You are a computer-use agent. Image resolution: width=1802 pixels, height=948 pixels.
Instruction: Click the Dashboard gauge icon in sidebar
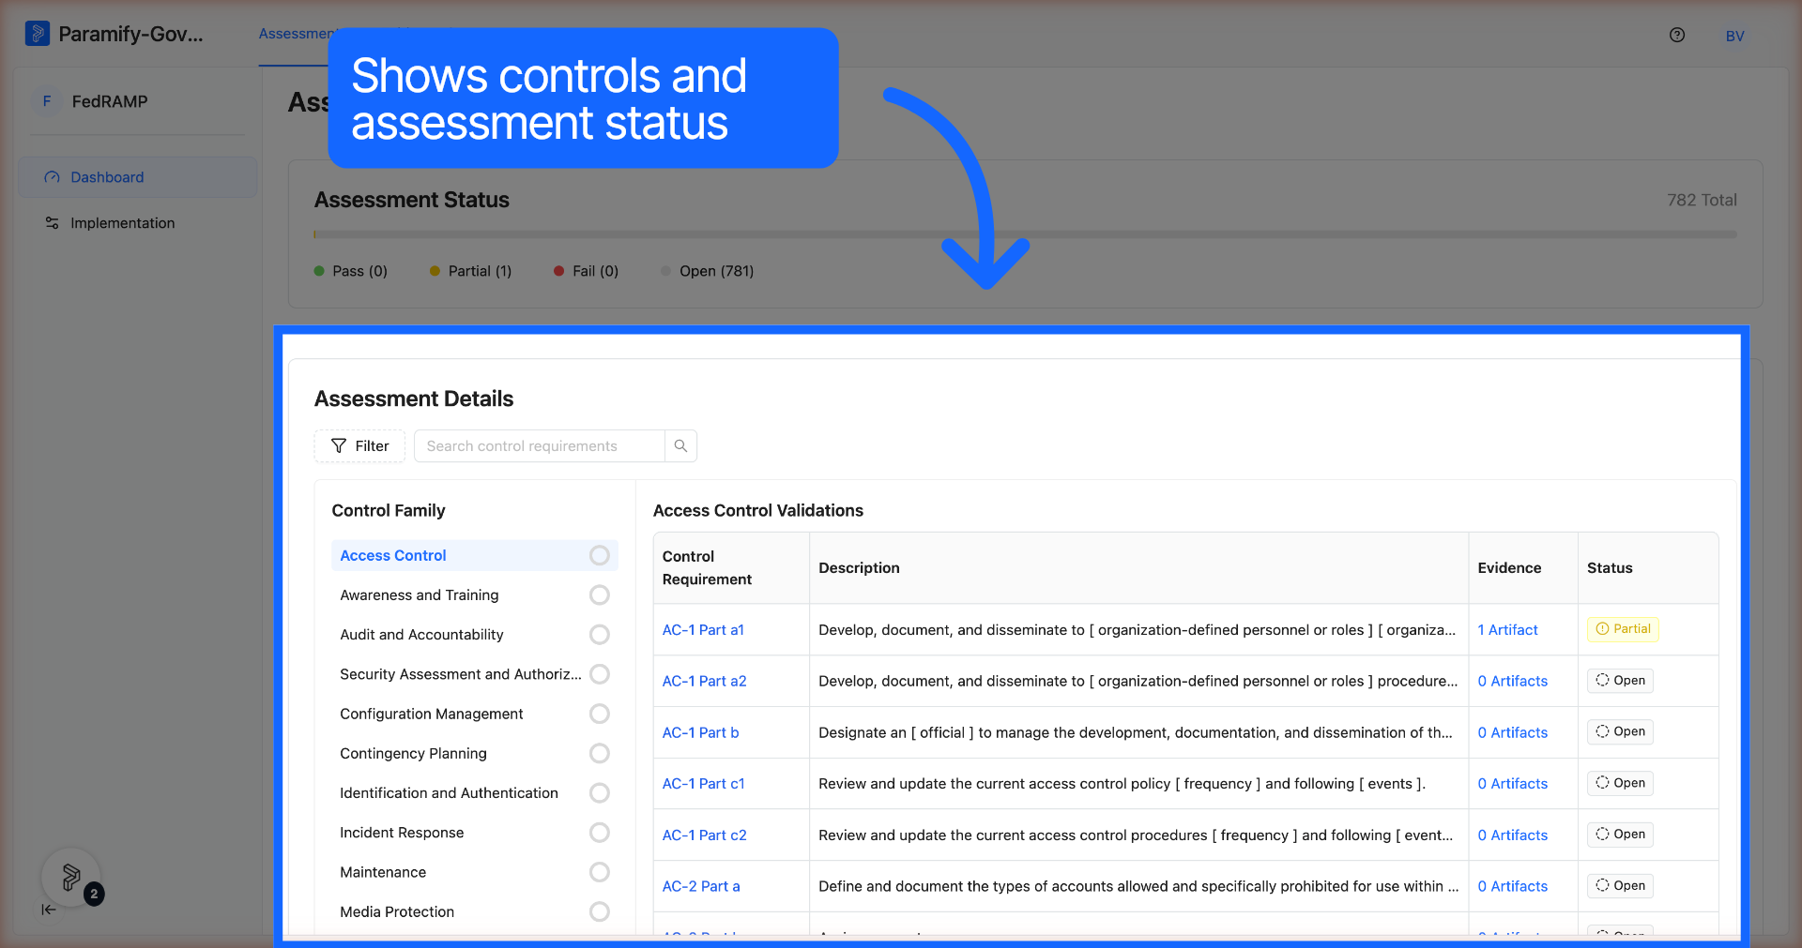click(52, 177)
